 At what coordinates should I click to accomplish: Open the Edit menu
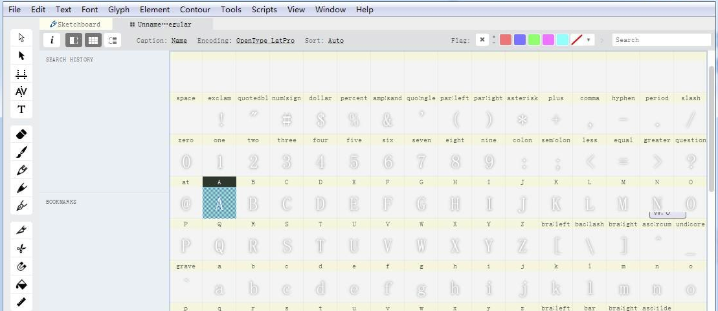[x=38, y=9]
